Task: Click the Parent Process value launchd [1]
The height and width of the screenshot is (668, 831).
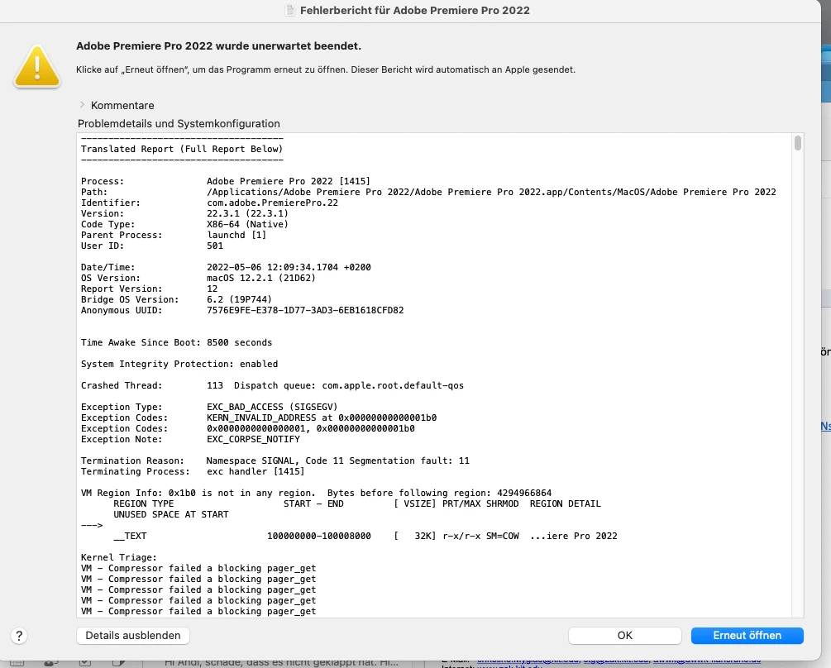Action: pyautogui.click(x=236, y=235)
